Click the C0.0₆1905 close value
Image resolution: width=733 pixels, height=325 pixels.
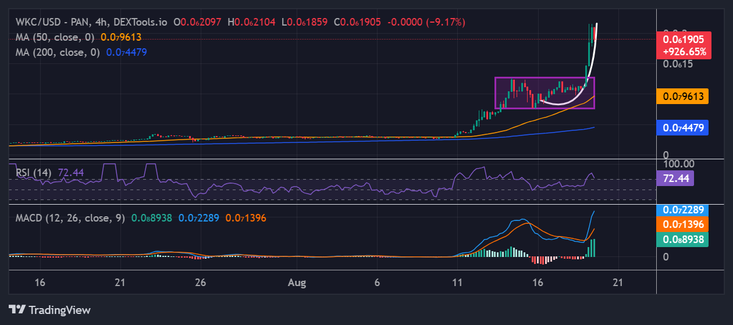point(357,22)
